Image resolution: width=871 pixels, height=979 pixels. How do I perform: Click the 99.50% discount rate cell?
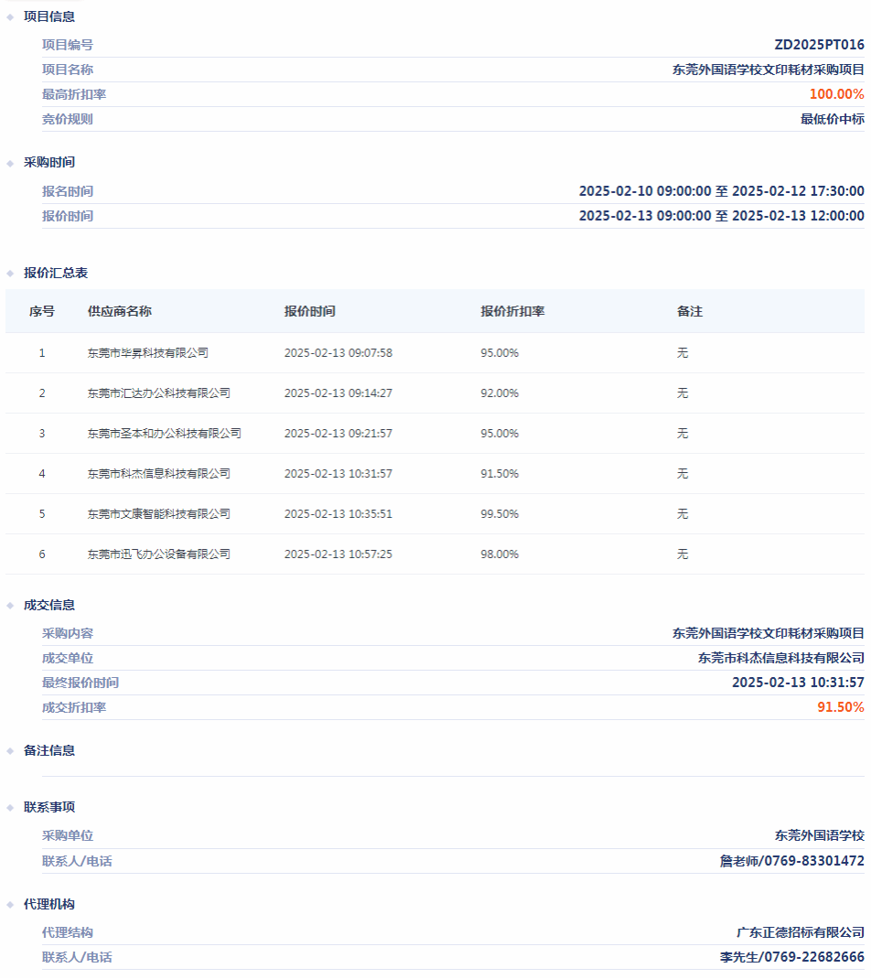[x=500, y=514]
